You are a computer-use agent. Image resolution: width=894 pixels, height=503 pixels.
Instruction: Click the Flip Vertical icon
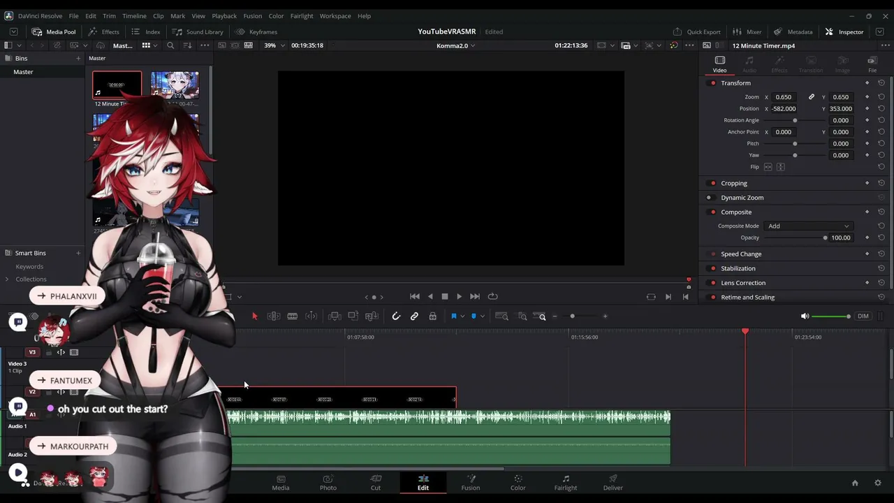781,167
